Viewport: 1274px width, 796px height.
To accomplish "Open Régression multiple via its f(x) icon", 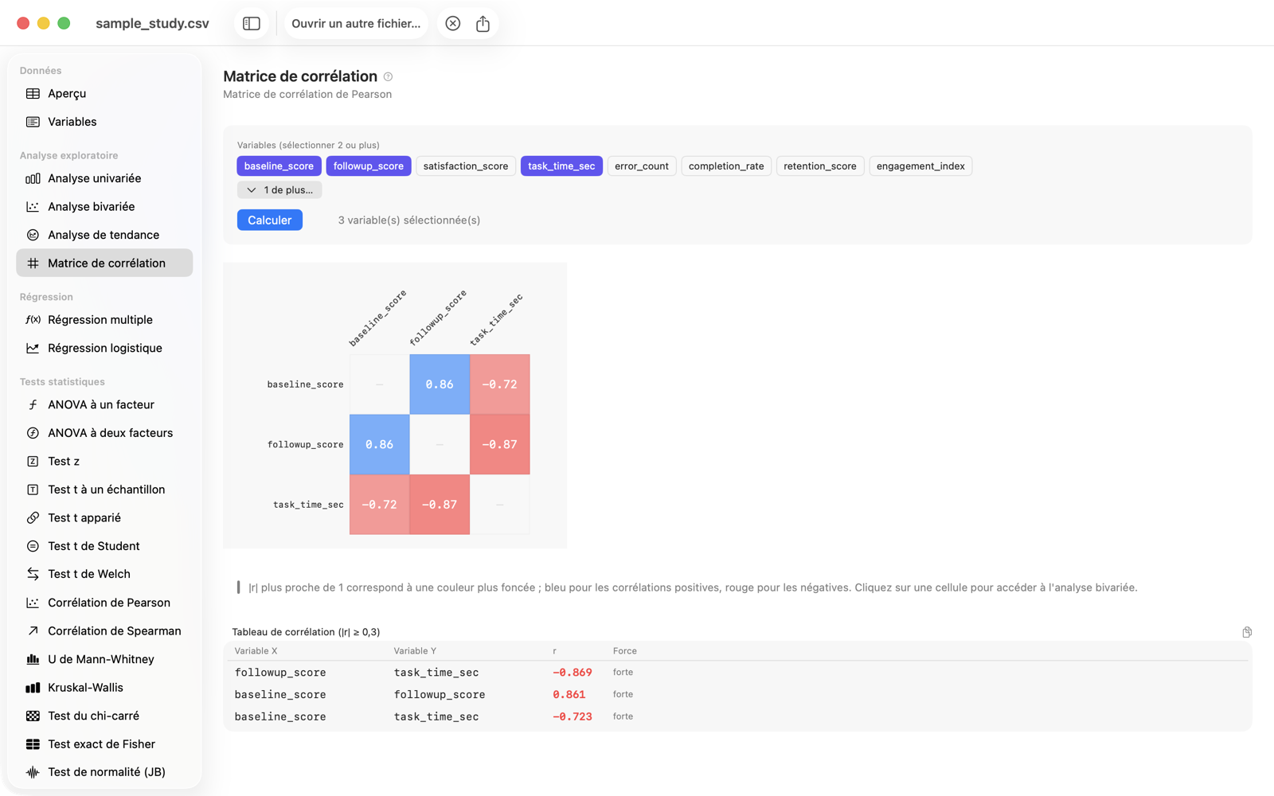I will tap(33, 320).
